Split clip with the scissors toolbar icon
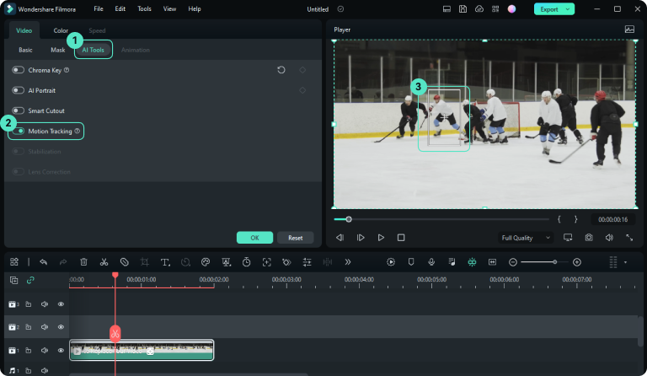This screenshot has height=376, width=647. pos(104,262)
